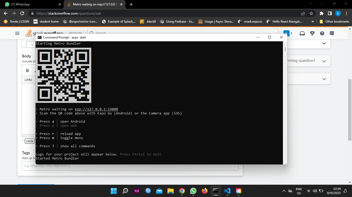Expand the top collapsed sidebar panel
The height and width of the screenshot is (197, 352).
point(324,43)
